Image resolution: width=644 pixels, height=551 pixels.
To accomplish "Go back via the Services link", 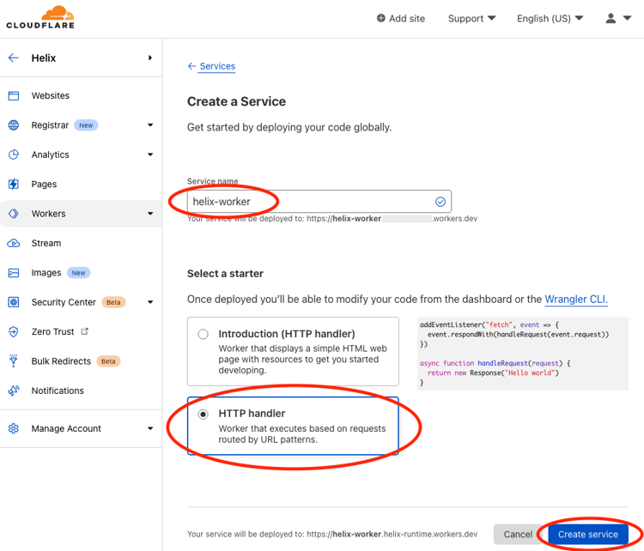I will pos(217,66).
